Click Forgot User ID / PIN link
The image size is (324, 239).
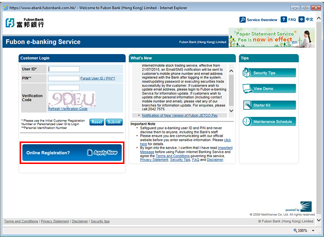98,78
